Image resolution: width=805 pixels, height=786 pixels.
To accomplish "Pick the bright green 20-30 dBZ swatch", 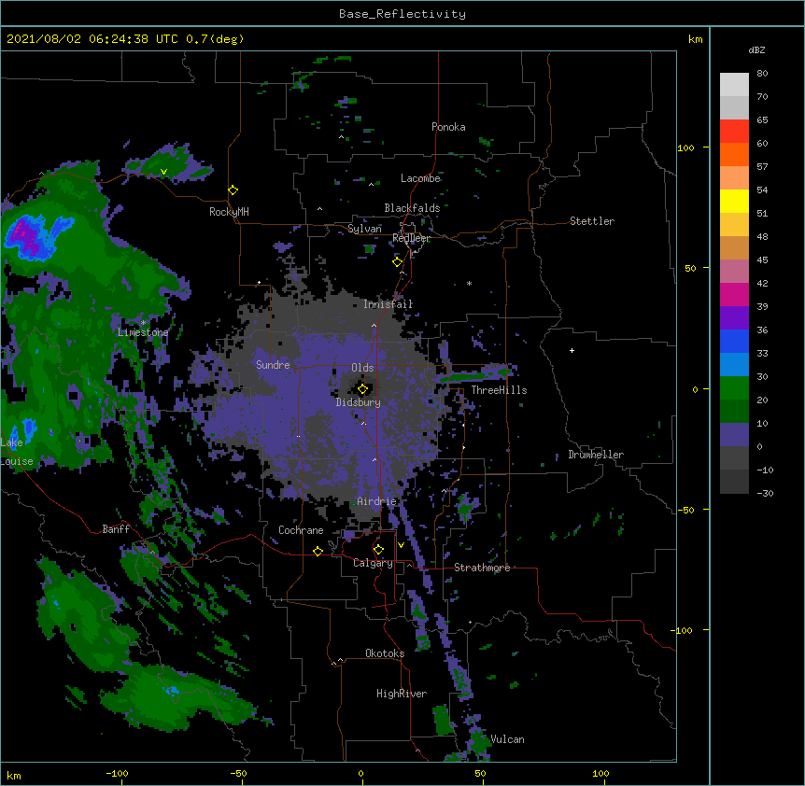I will pyautogui.click(x=734, y=388).
